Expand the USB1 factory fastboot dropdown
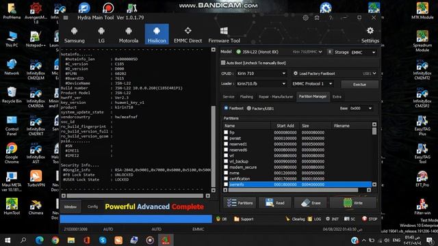This screenshot has width=438, height=246. click(x=374, y=73)
